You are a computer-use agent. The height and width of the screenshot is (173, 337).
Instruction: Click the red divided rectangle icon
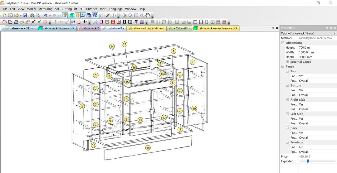[x=113, y=22]
